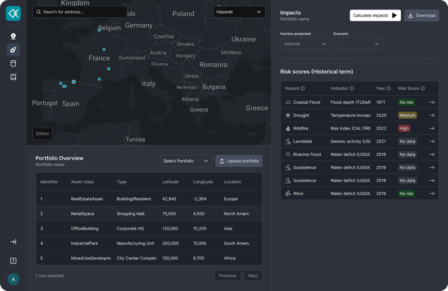Click the Drought sun icon
Image resolution: width=448 pixels, height=291 pixels.
[x=289, y=115]
